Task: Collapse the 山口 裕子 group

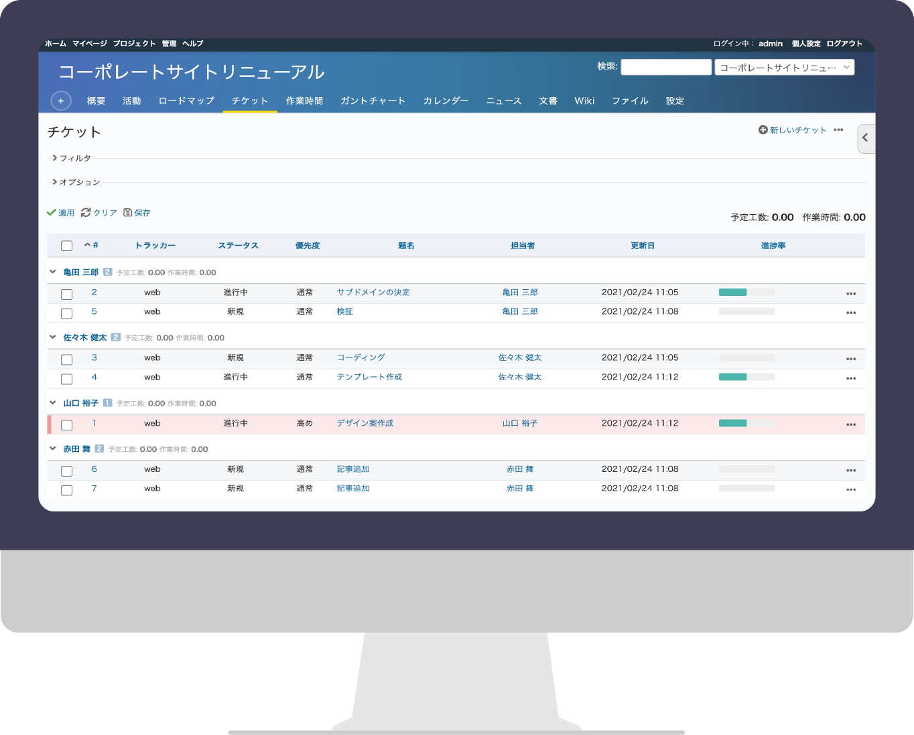Action: pyautogui.click(x=52, y=403)
